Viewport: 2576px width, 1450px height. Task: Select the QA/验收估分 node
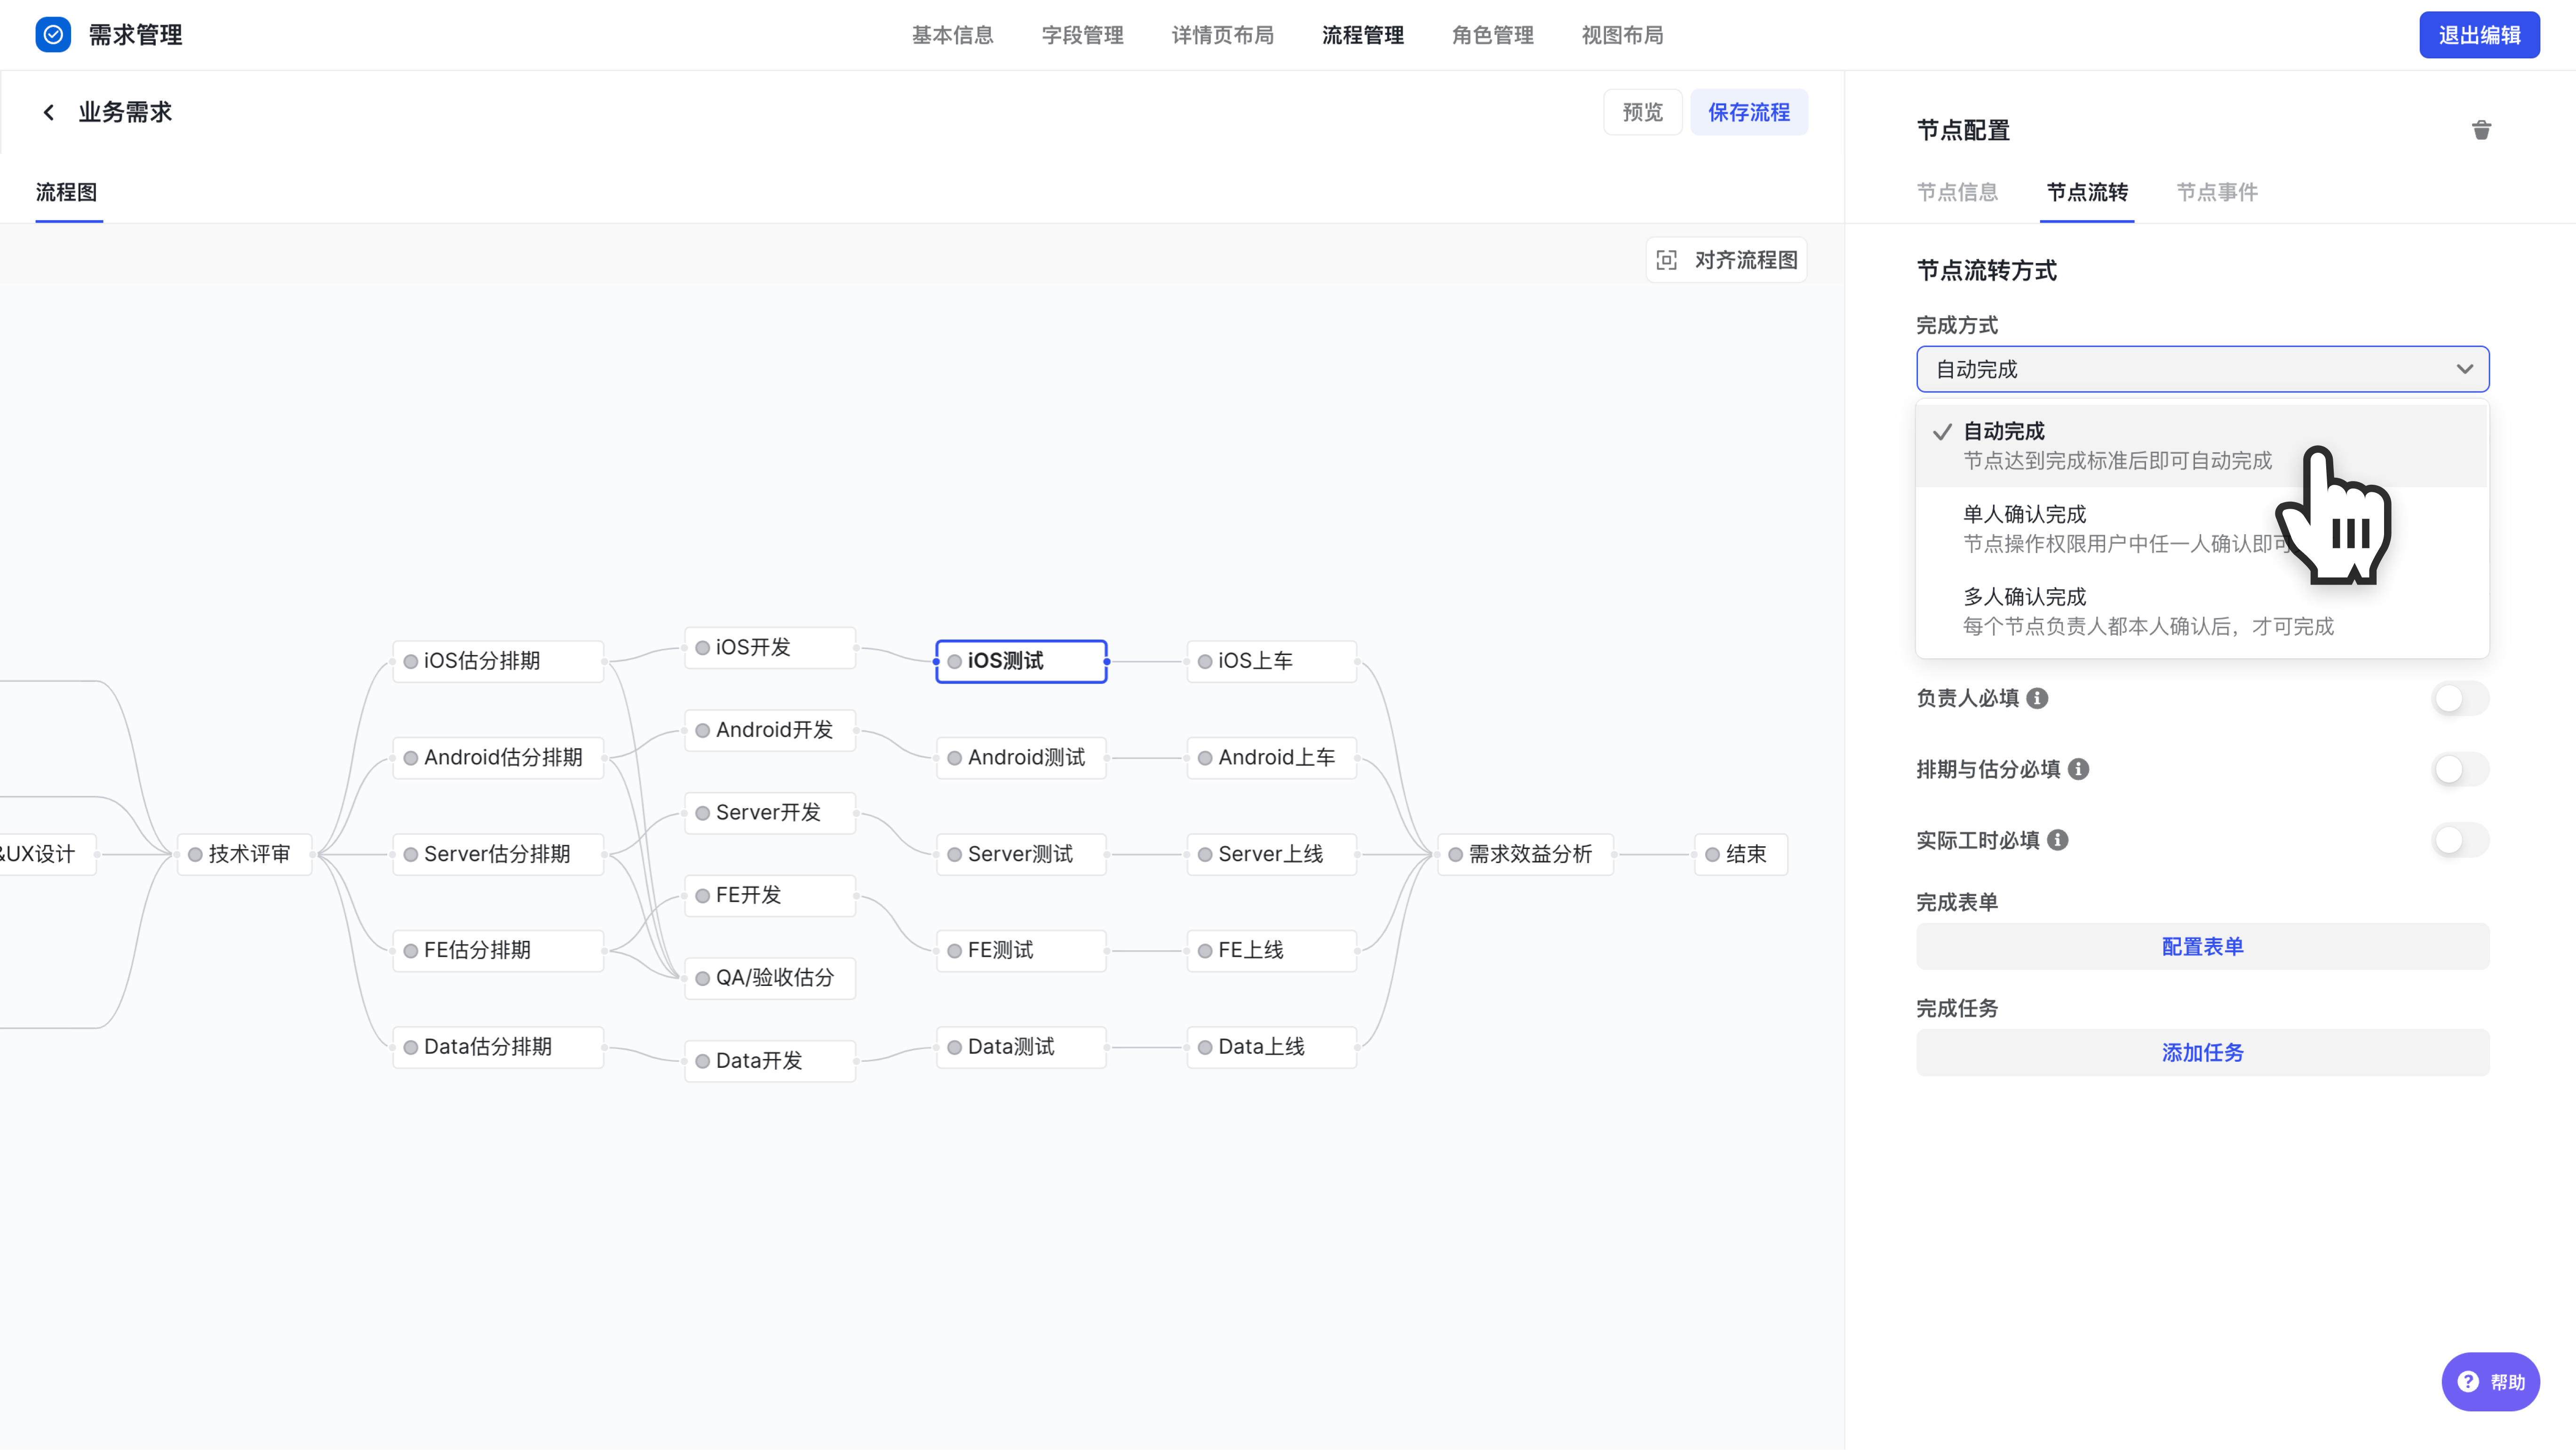tap(770, 979)
